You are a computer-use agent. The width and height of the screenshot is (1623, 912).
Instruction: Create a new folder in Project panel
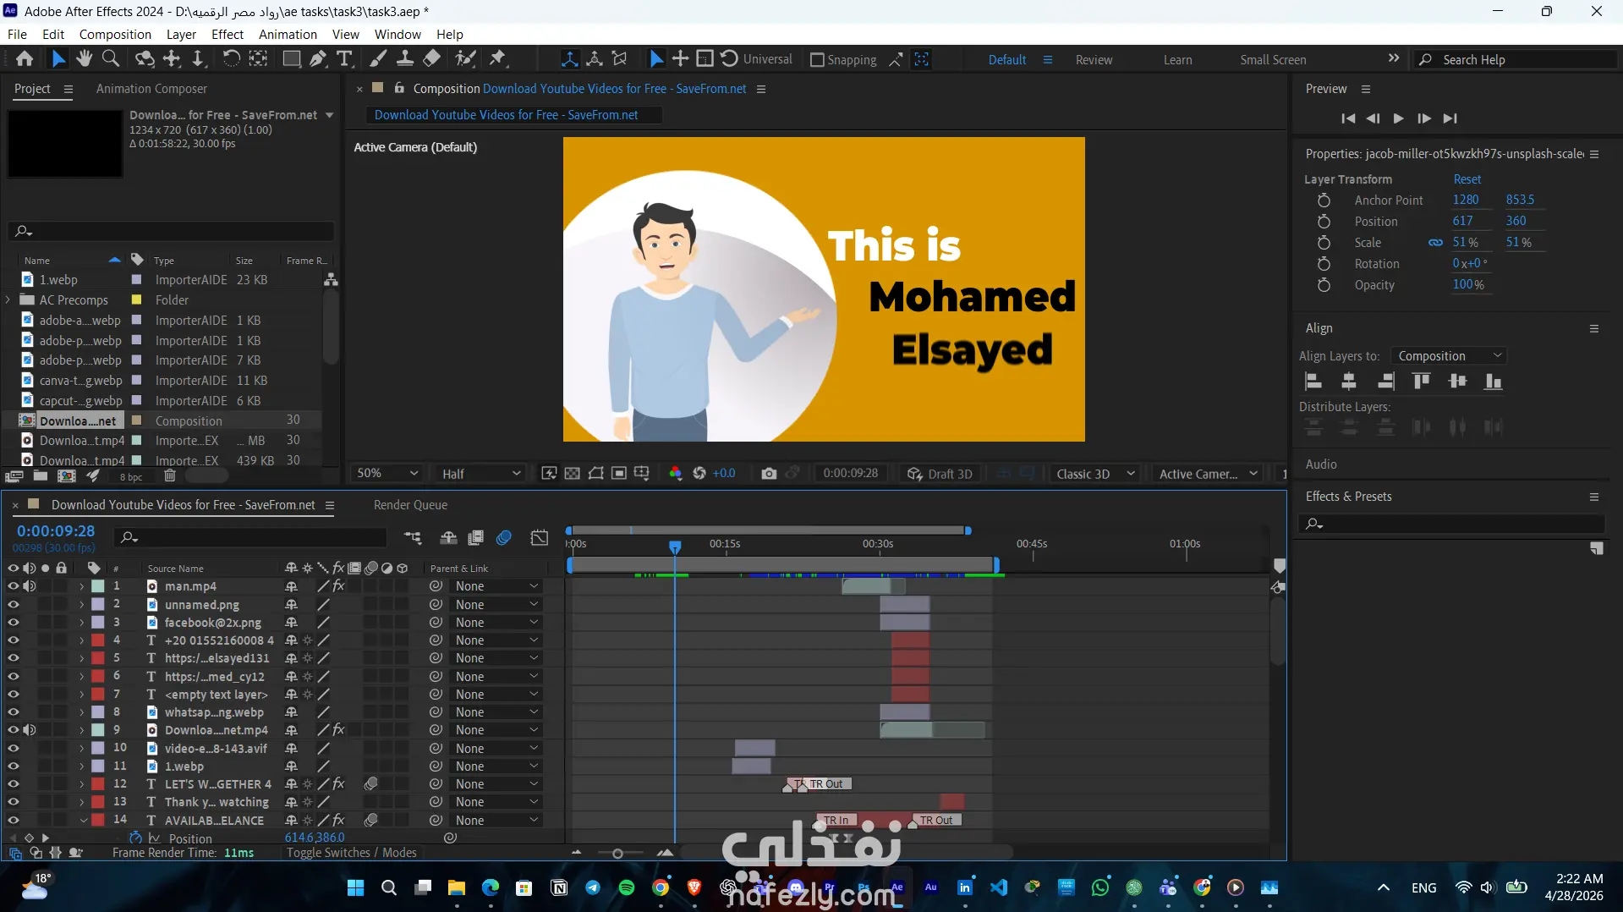[40, 476]
